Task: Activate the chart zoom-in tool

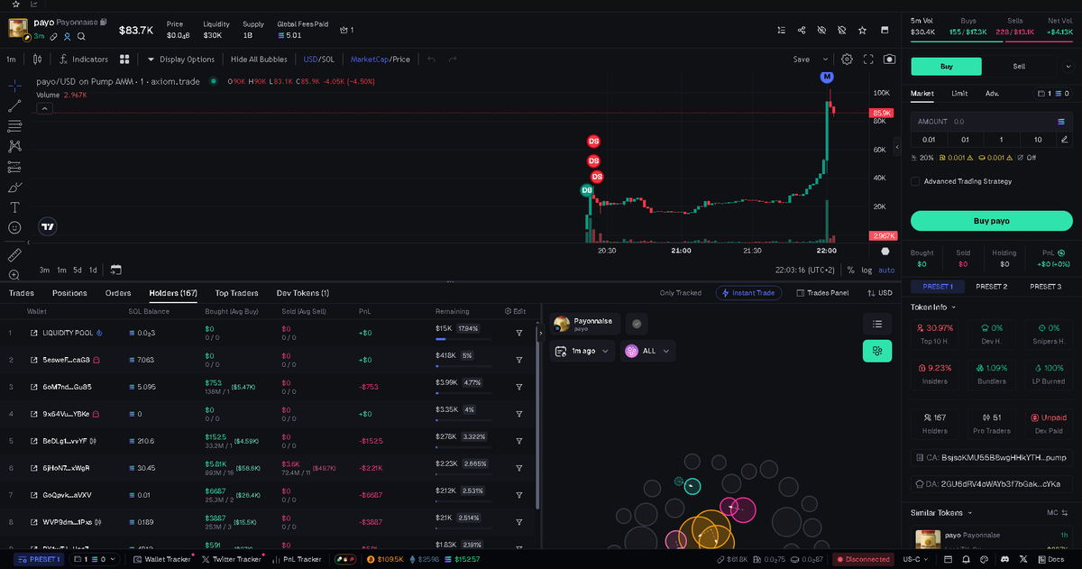Action: [14, 274]
